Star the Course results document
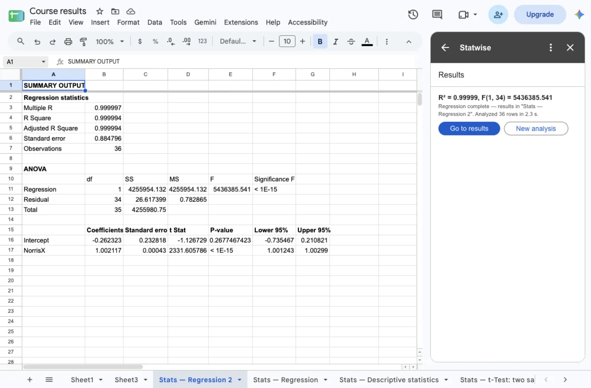This screenshot has width=591, height=388. click(x=100, y=11)
